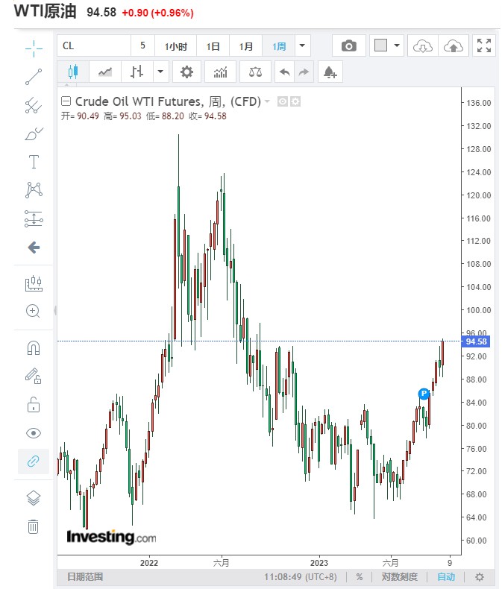
Task: Select the pitchfork drawing tool
Action: 34,106
